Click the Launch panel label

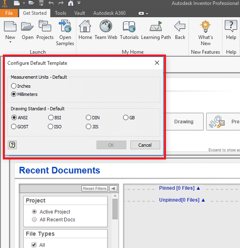click(38, 52)
